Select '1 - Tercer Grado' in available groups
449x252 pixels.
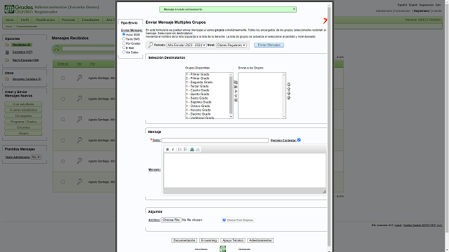coord(197,86)
